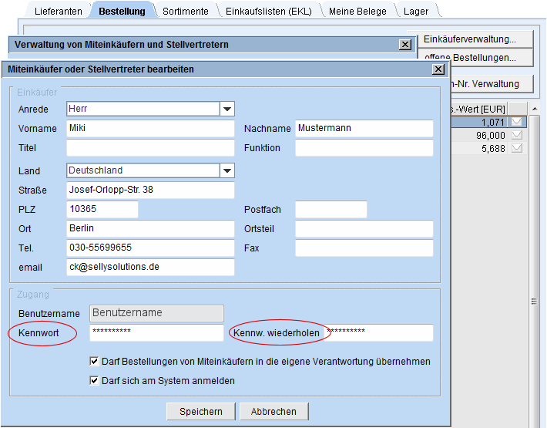547x428 pixels.
Task: Click scroll-up arrow of the orders table
Action: click(535, 108)
